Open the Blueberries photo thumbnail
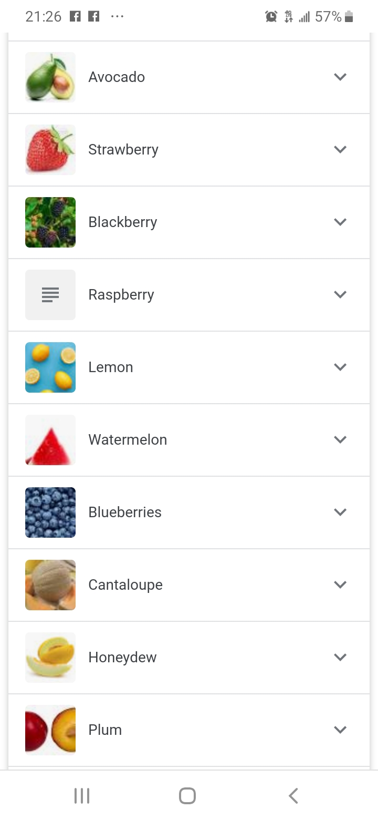Viewport: 378px width, 820px height. tap(50, 512)
